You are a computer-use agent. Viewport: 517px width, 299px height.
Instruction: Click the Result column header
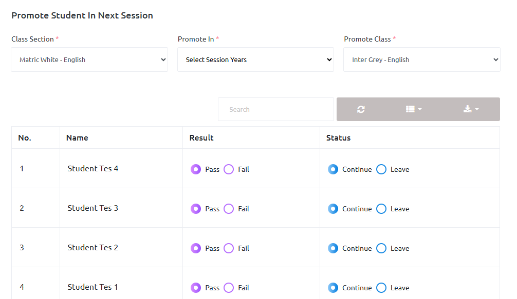(x=201, y=137)
